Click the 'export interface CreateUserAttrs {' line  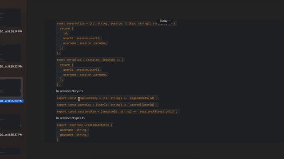point(85,125)
